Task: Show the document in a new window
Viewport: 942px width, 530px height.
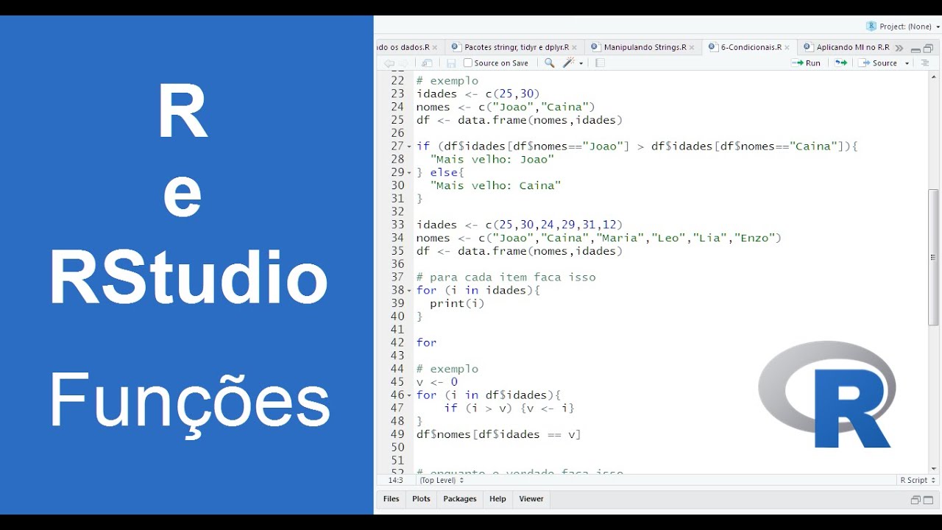Action: (x=427, y=63)
